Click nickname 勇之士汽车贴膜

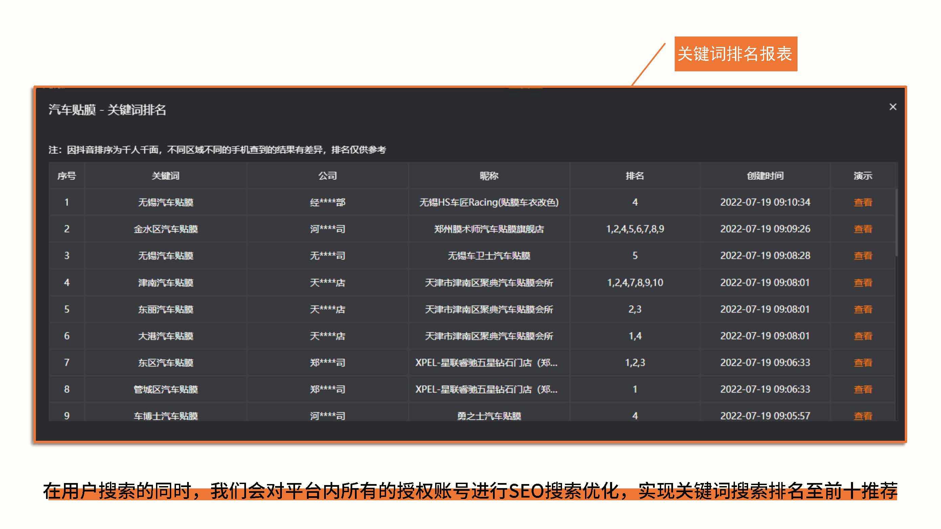click(x=489, y=416)
